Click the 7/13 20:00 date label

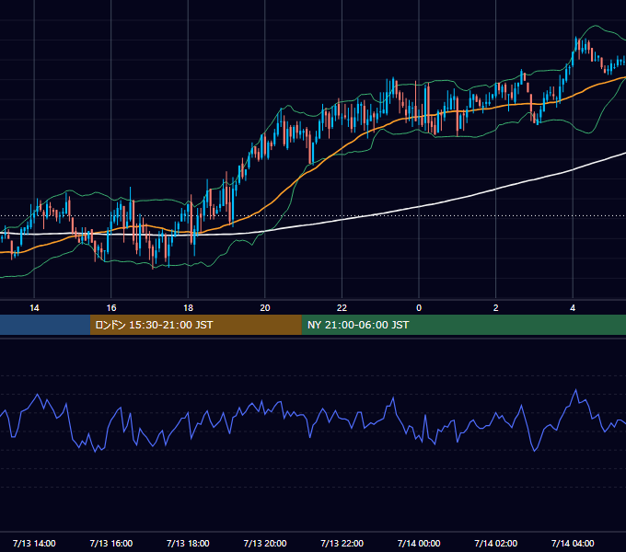265,543
